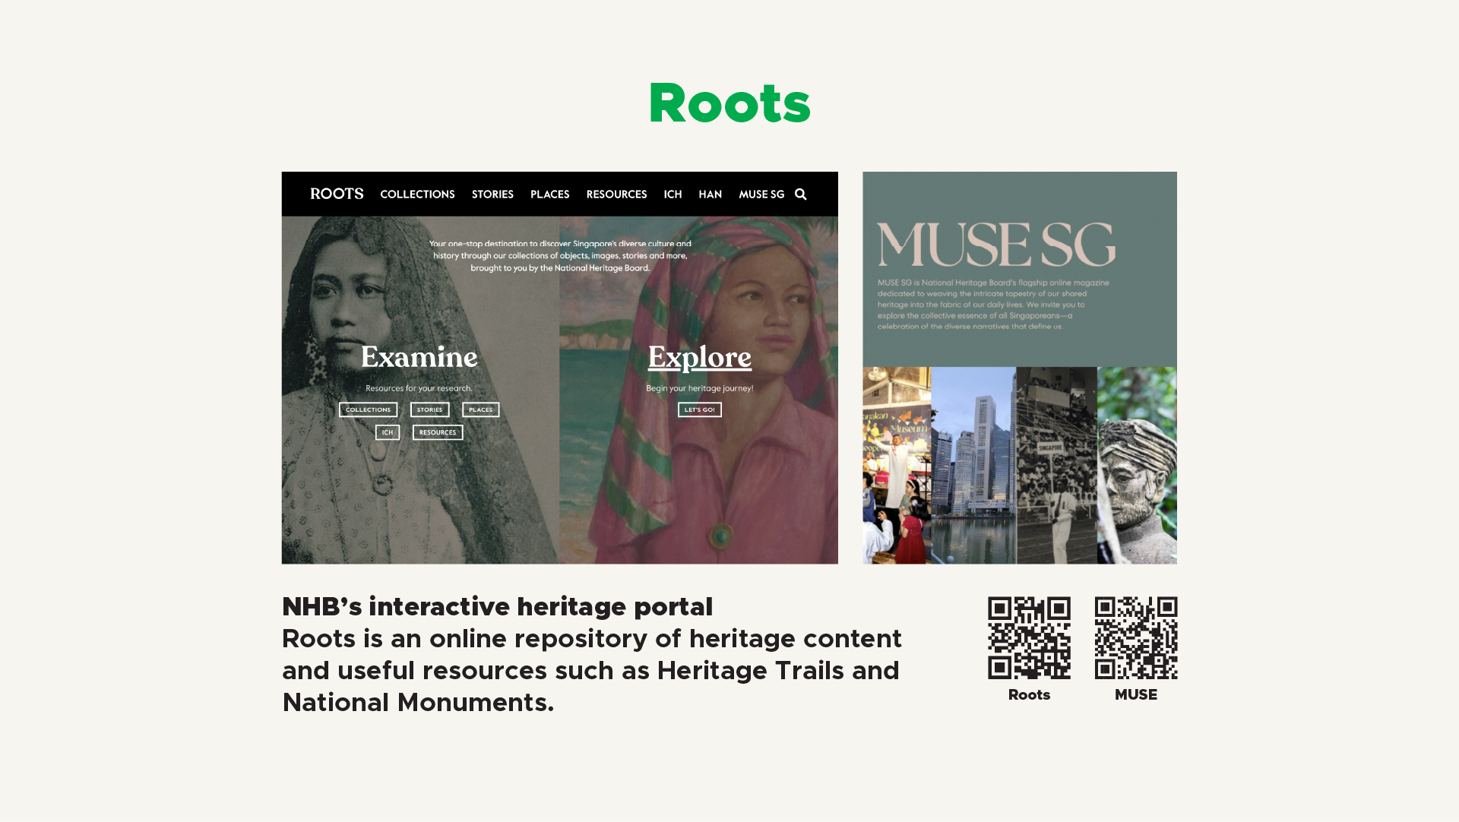The height and width of the screenshot is (822, 1459).
Task: Open the PLACES menu item in navbar
Action: point(549,194)
